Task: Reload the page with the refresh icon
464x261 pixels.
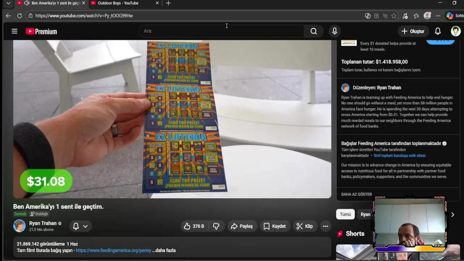Action: click(x=20, y=16)
